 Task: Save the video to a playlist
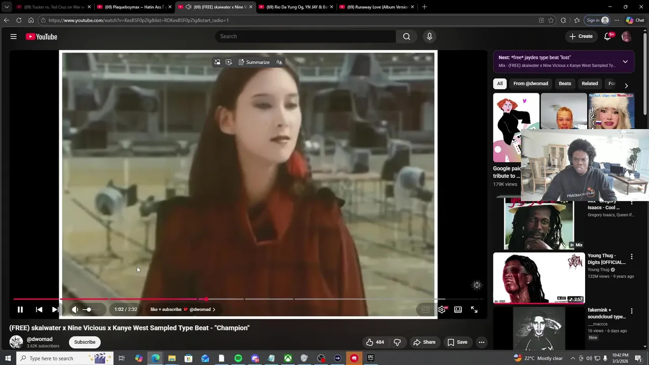tap(457, 342)
